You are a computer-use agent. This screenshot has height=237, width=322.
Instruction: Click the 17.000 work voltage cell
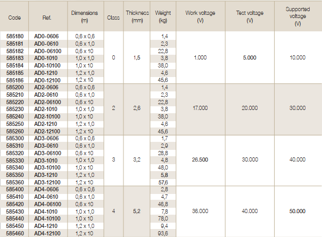tap(201, 108)
